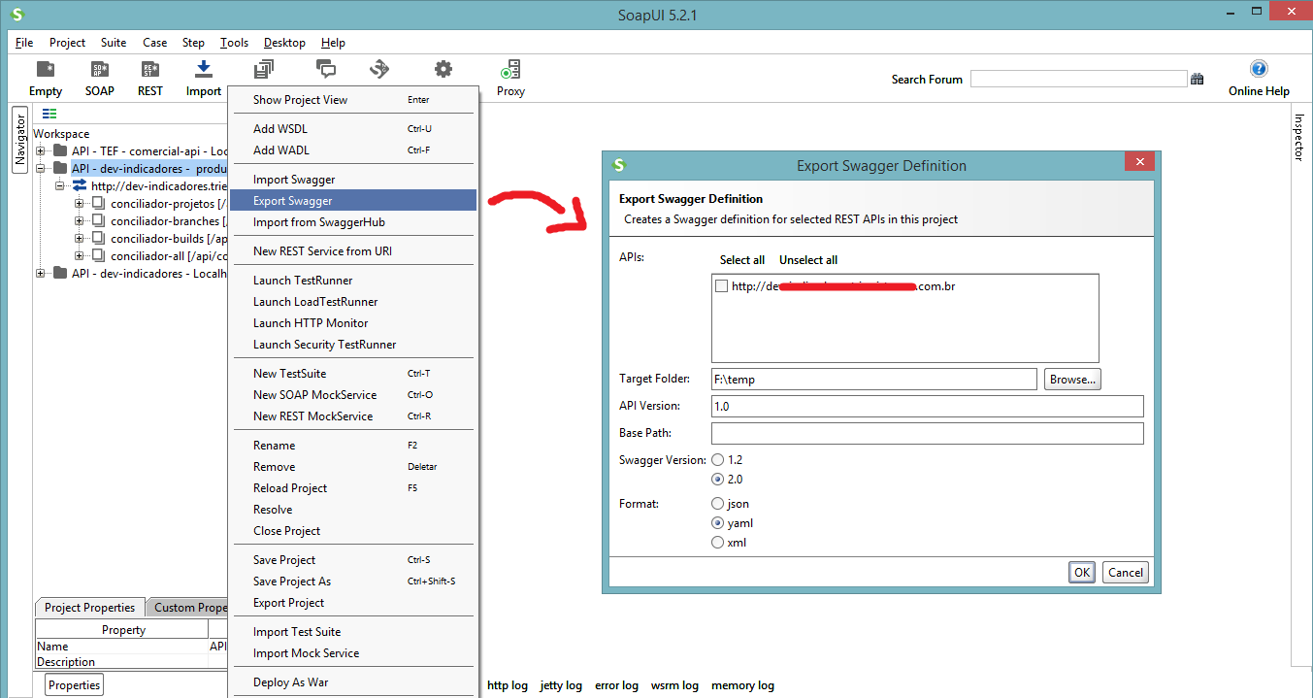Click resource icon of conciliador-builds
The height and width of the screenshot is (698, 1313).
pos(99,238)
